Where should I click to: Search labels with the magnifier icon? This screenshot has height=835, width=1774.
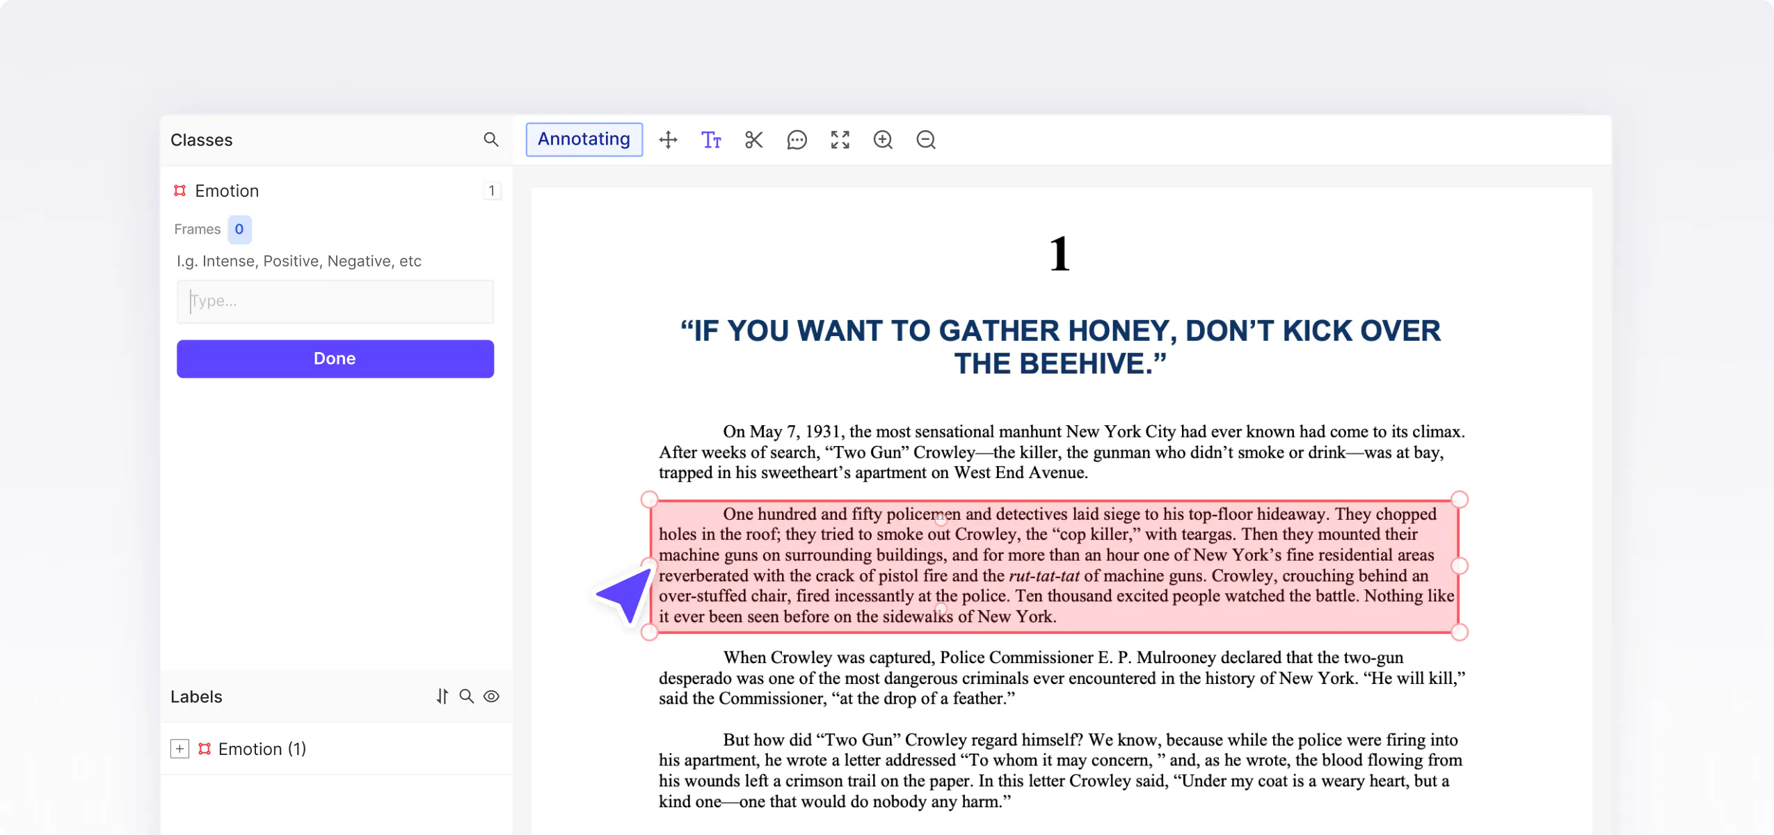467,697
